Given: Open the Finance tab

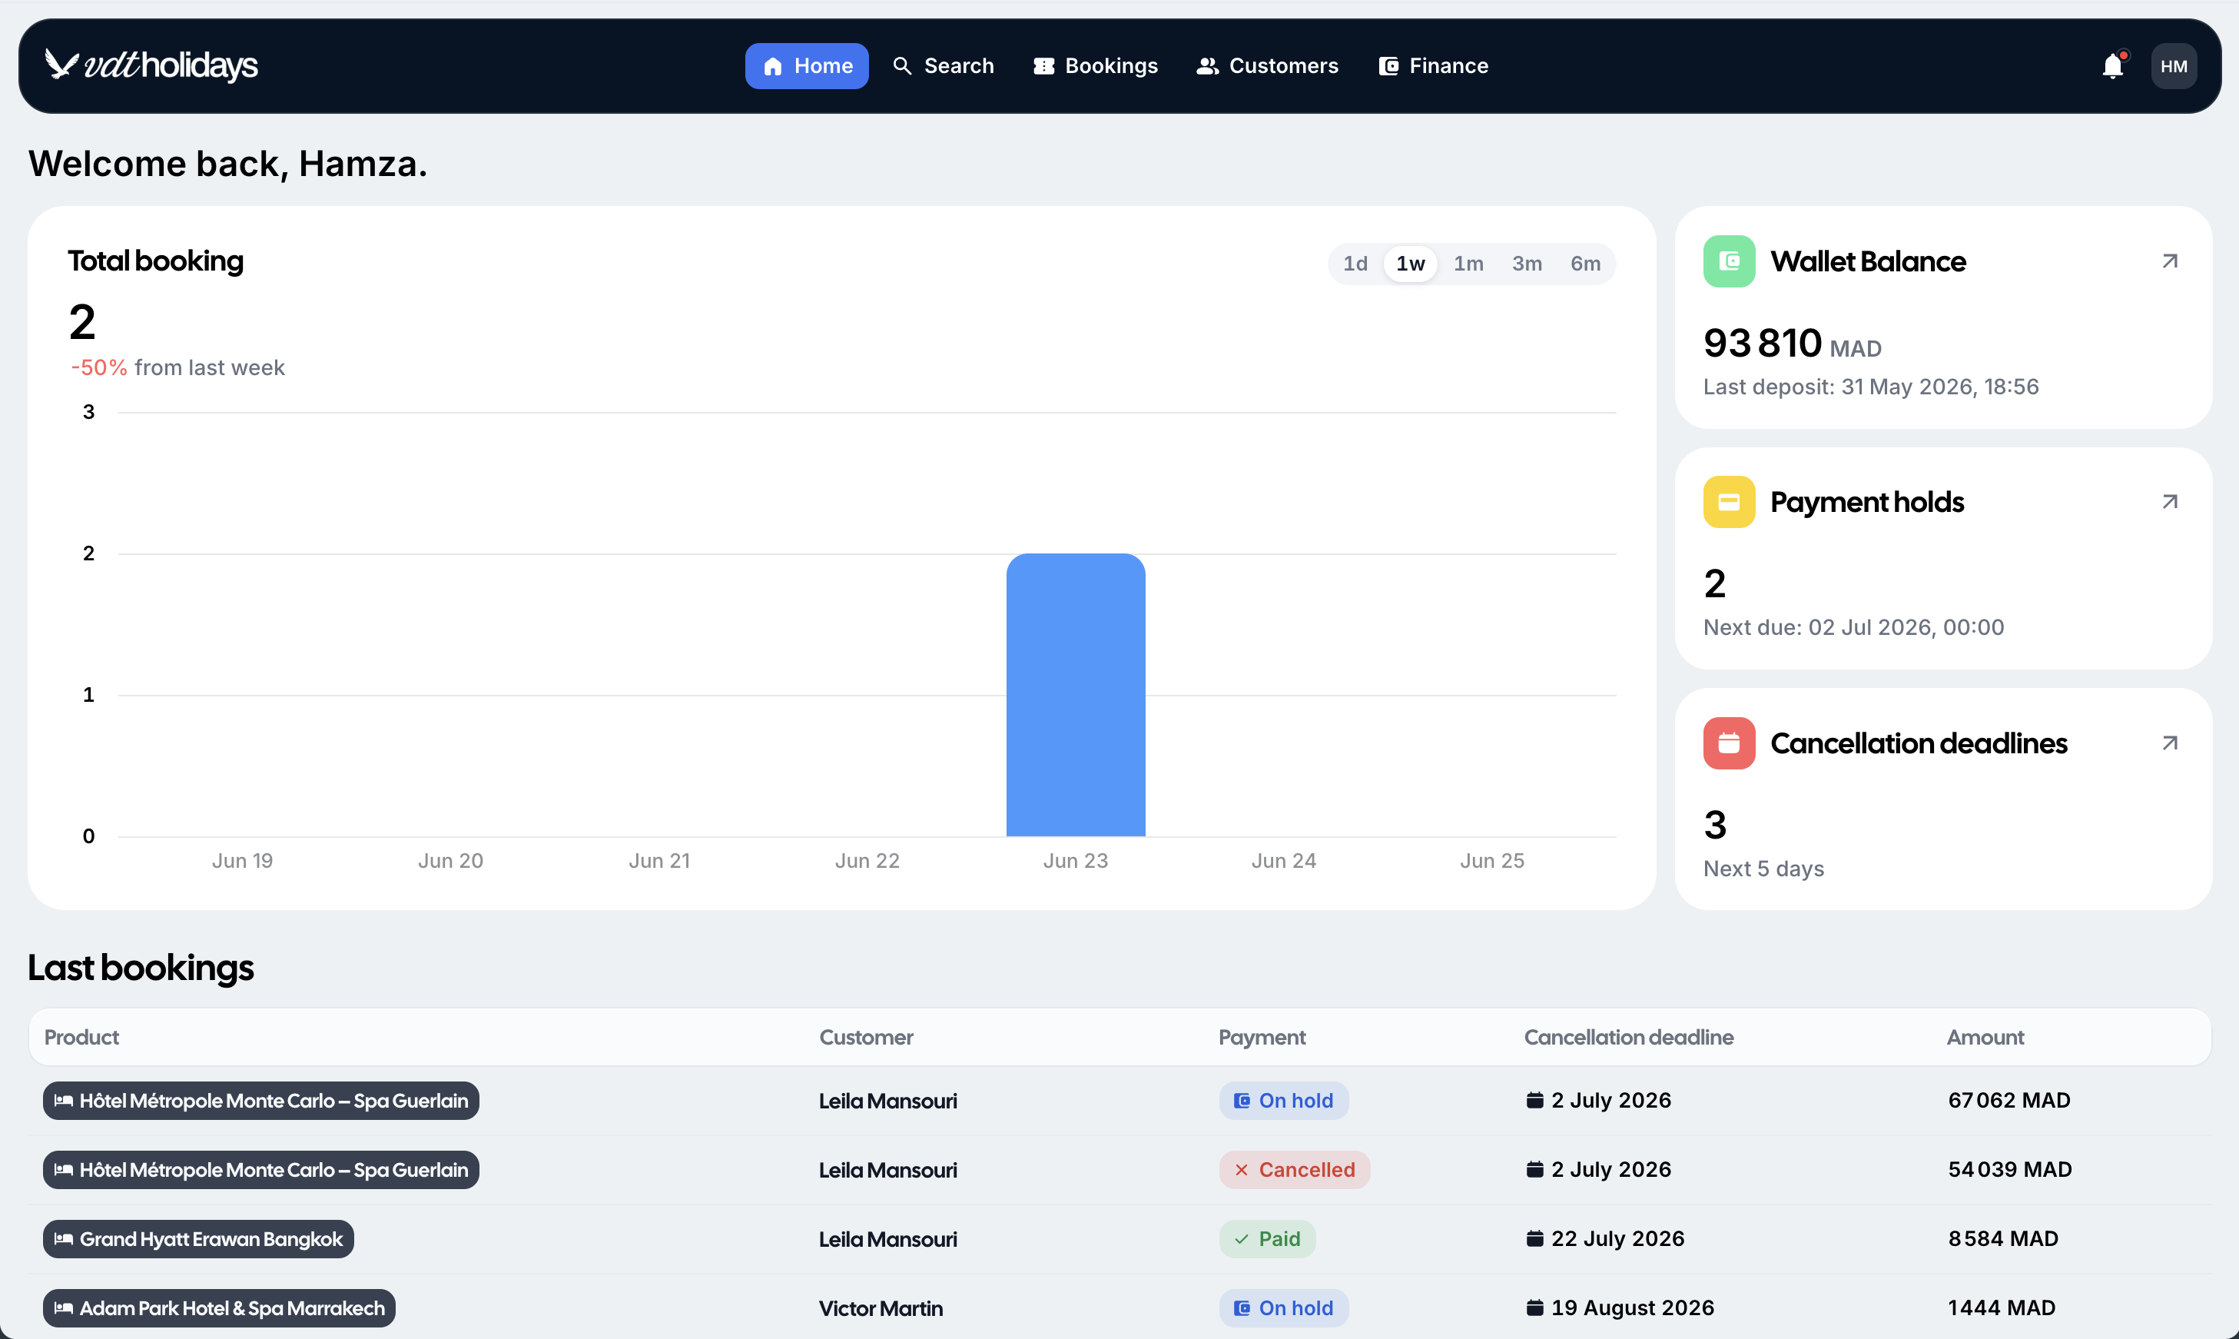Looking at the screenshot, I should [1433, 66].
